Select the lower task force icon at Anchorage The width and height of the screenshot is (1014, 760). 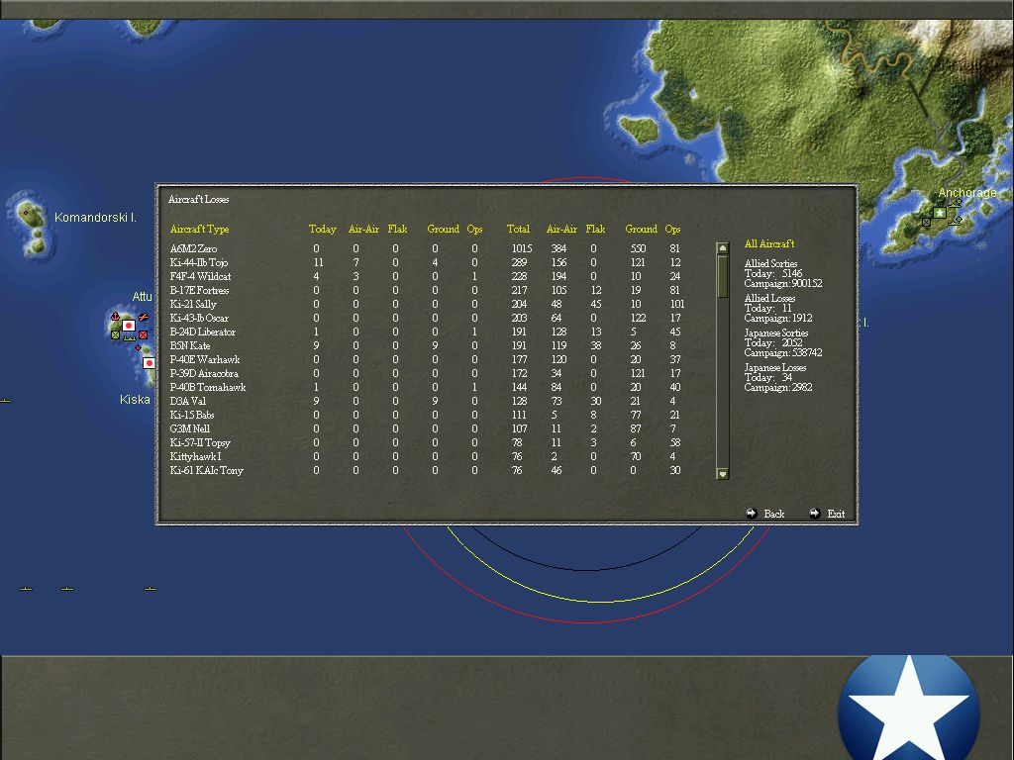point(955,221)
